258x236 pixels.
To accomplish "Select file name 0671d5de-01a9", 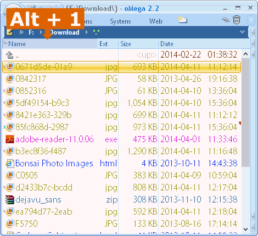I will click(x=44, y=67).
